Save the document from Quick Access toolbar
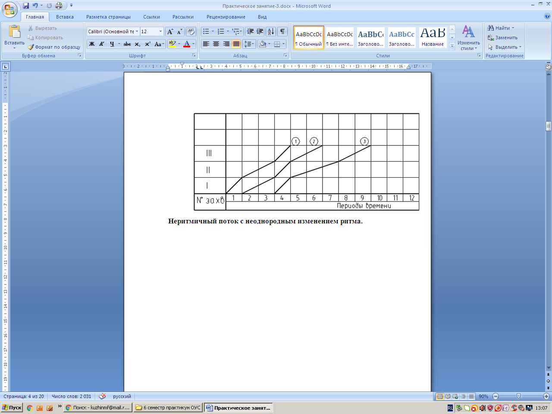The width and height of the screenshot is (552, 414). [26, 6]
